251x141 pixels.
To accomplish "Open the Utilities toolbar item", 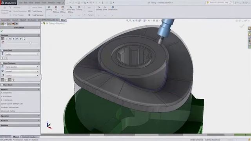I will point(99,9).
